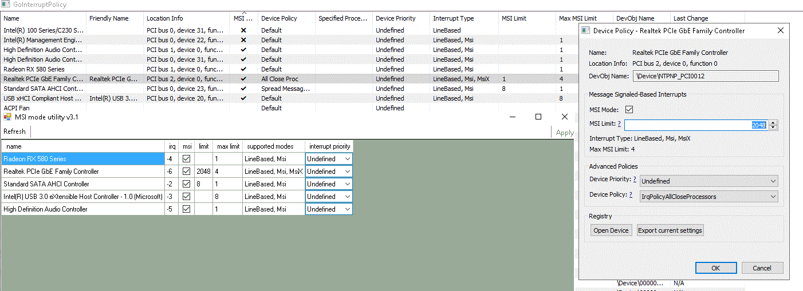Maximize the MSI mode utility window

[x=538, y=117]
